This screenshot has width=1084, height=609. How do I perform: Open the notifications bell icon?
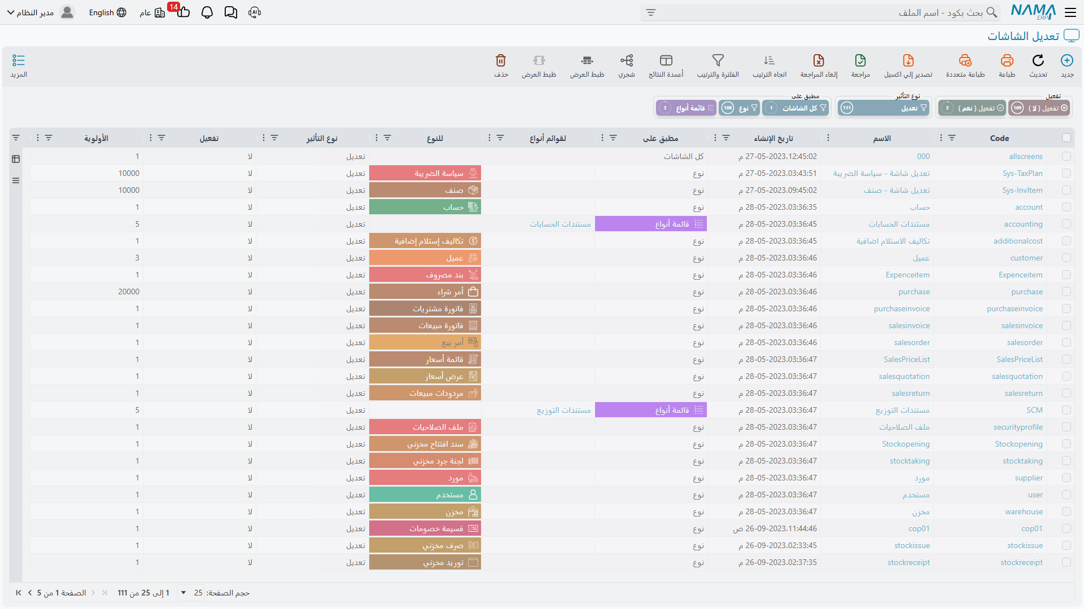207,12
